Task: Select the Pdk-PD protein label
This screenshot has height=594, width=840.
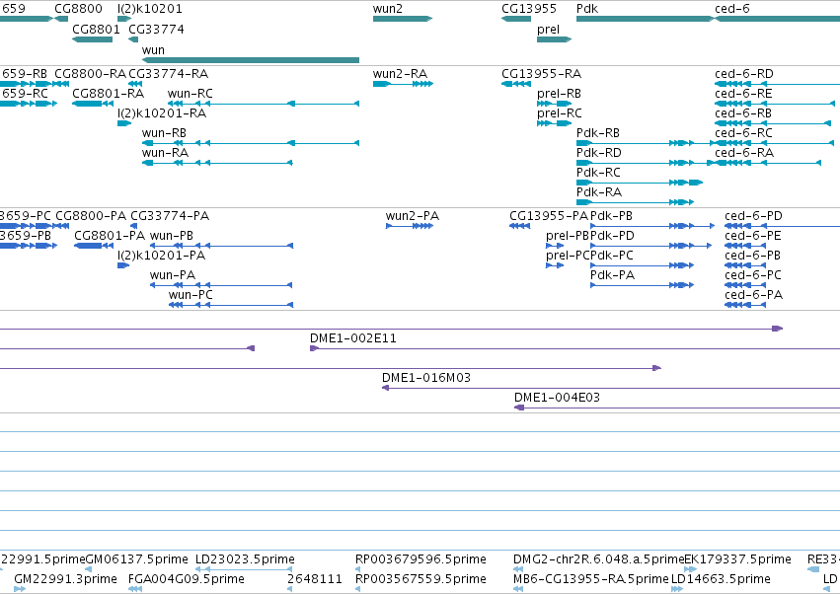Action: tap(612, 236)
